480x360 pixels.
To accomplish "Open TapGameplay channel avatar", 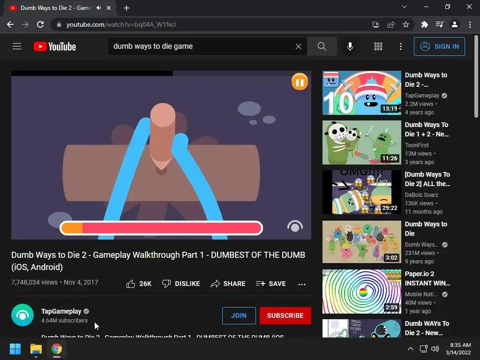I will coord(22,315).
